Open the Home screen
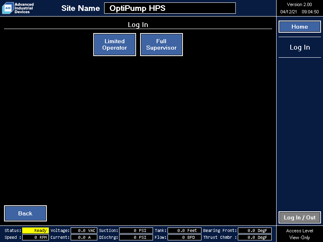Image resolution: width=323 pixels, height=242 pixels. [300, 27]
